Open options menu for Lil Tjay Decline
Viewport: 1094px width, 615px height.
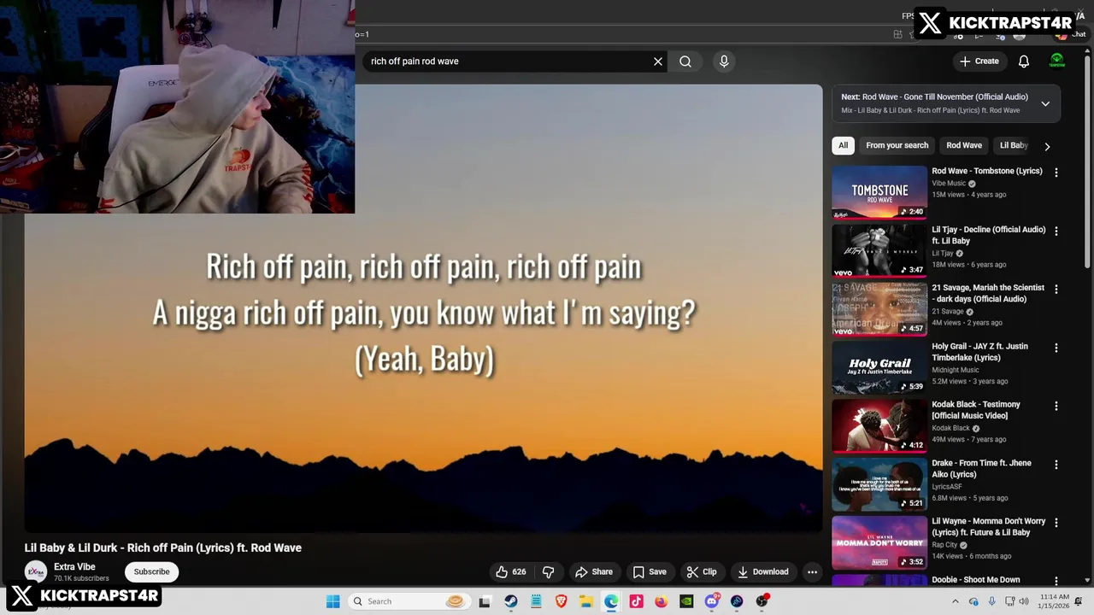coord(1056,231)
